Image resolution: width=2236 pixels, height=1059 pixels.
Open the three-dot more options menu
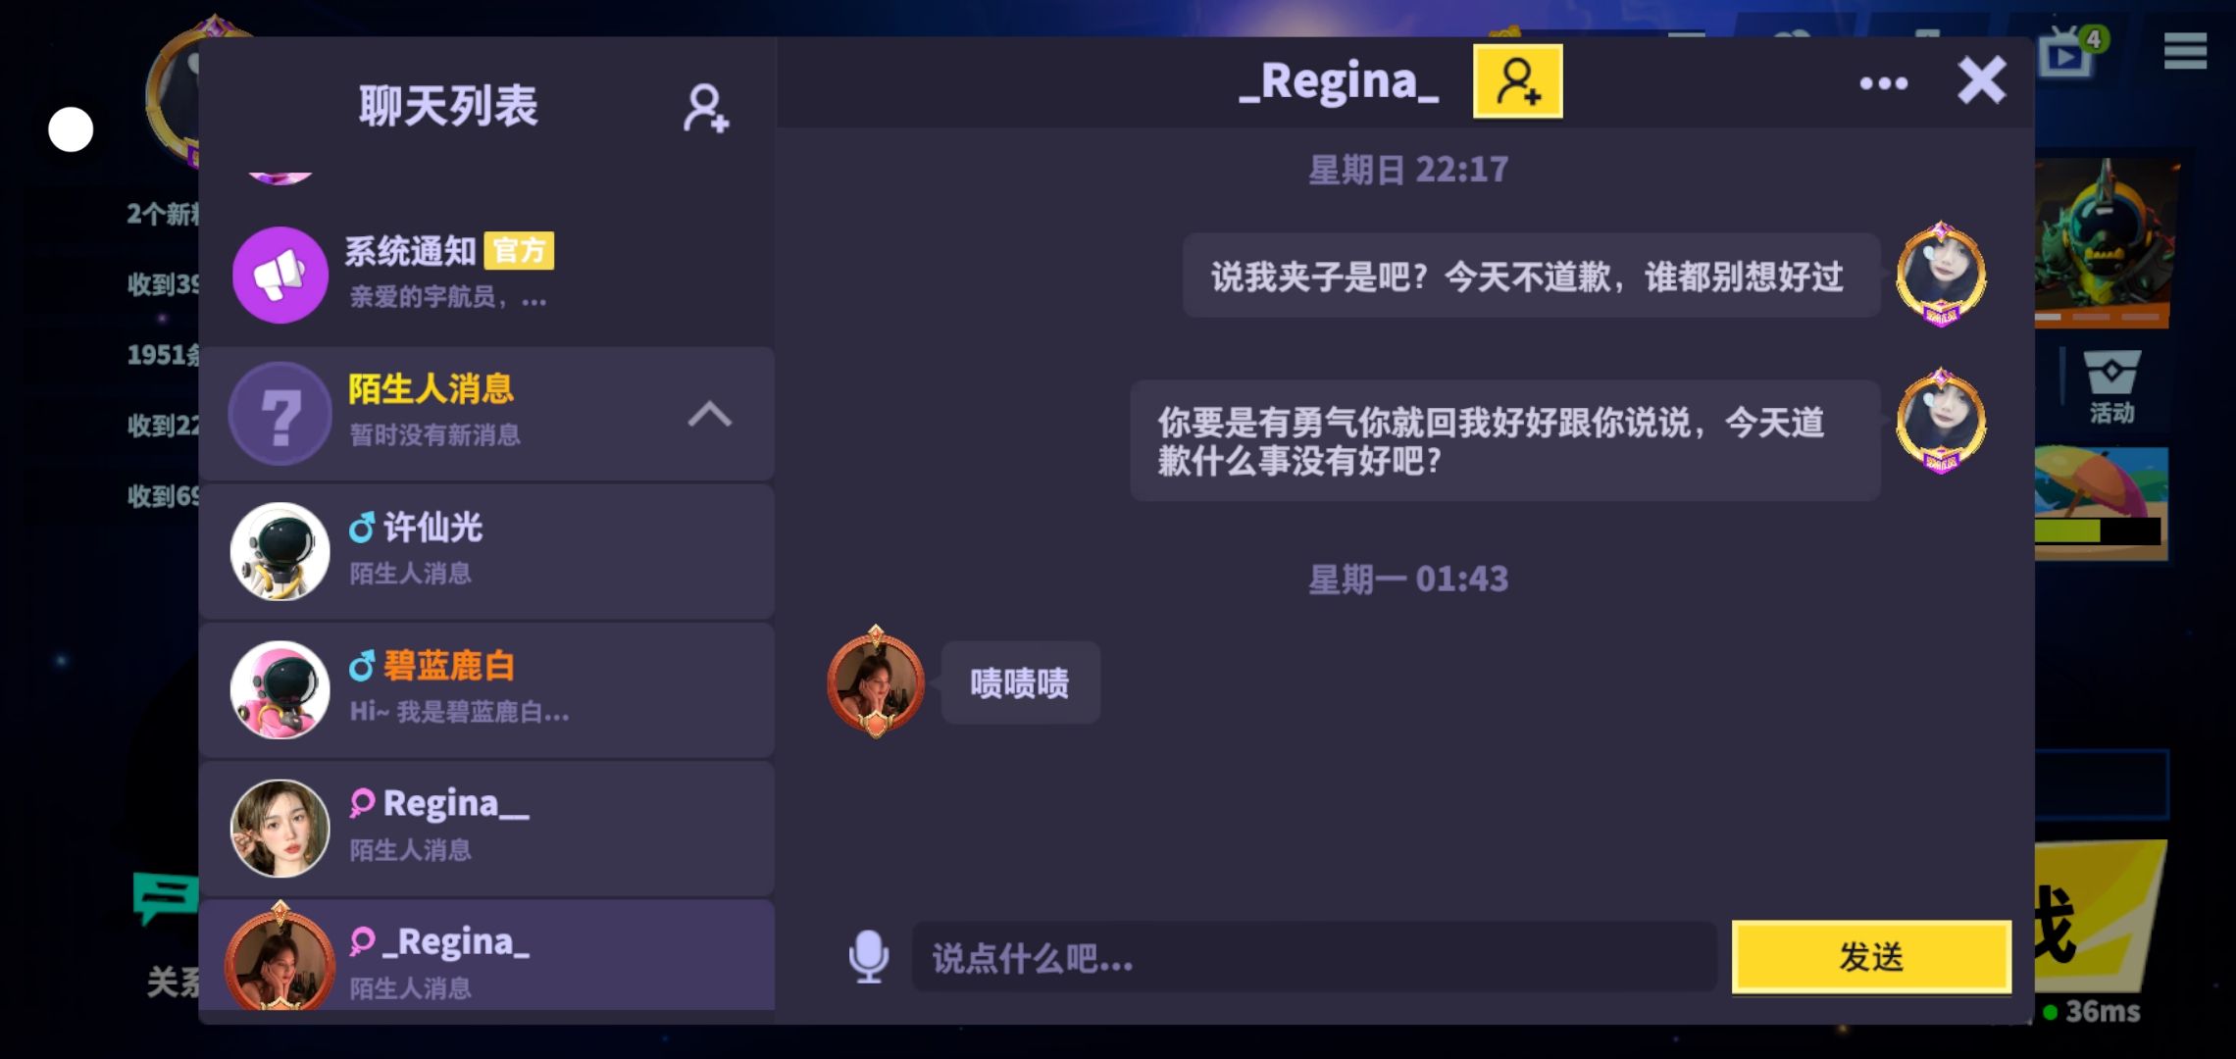coord(1883,83)
